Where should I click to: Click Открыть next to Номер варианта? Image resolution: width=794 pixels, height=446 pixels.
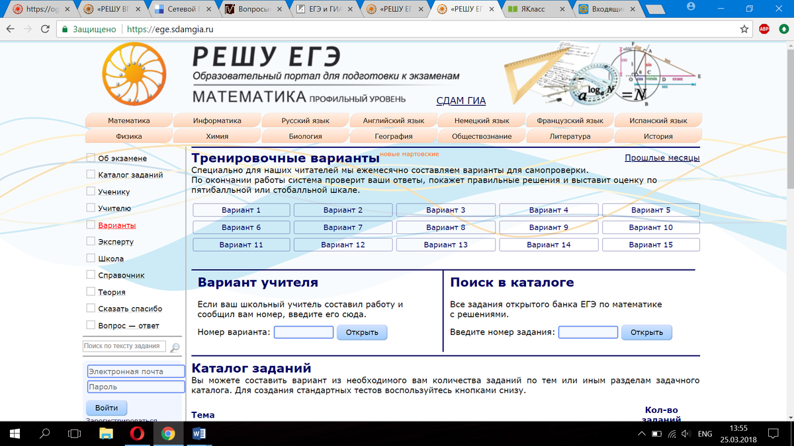point(362,332)
